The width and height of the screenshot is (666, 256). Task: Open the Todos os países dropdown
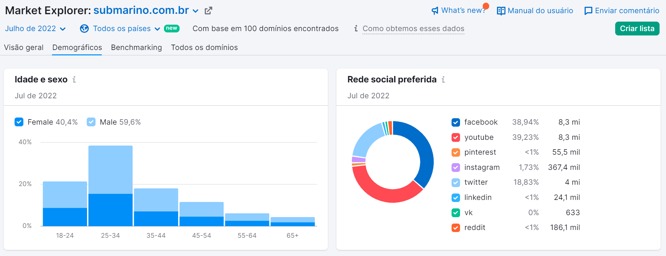coord(126,29)
